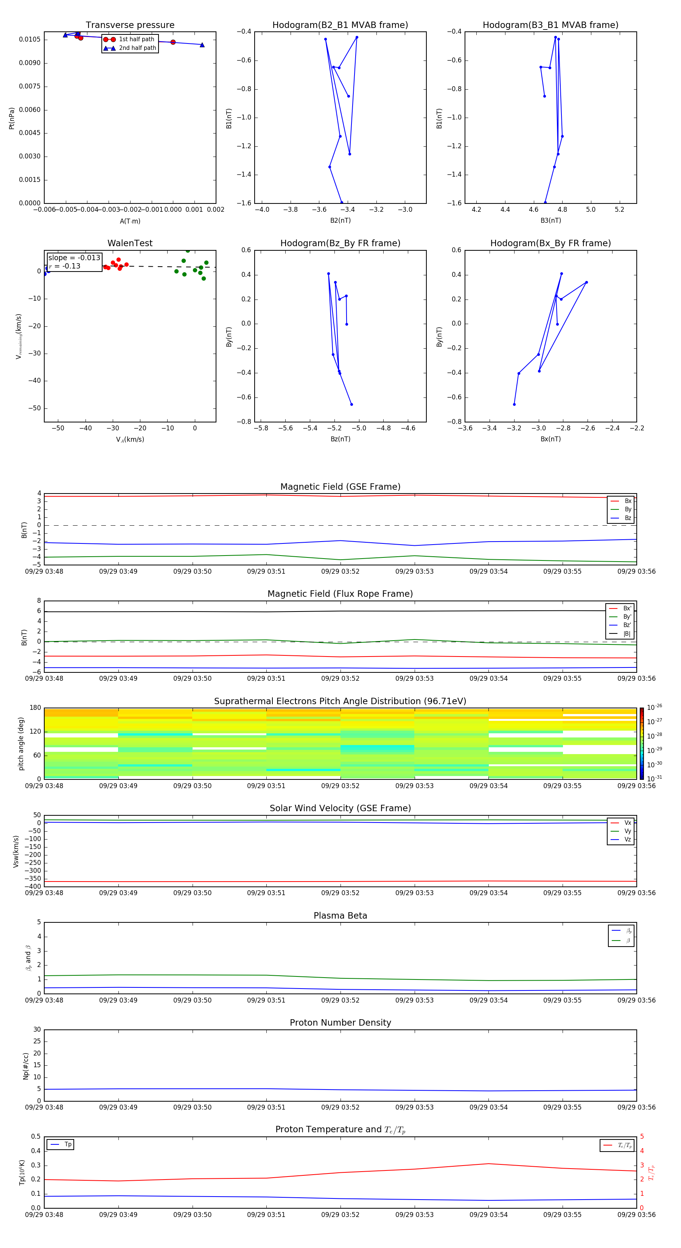Click the "V_A(km/s)" axis label of WalenTest
This screenshot has height=1248, width=681.
(x=130, y=439)
